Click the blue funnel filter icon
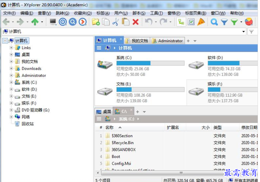This screenshot has height=182, width=260. 224,22
